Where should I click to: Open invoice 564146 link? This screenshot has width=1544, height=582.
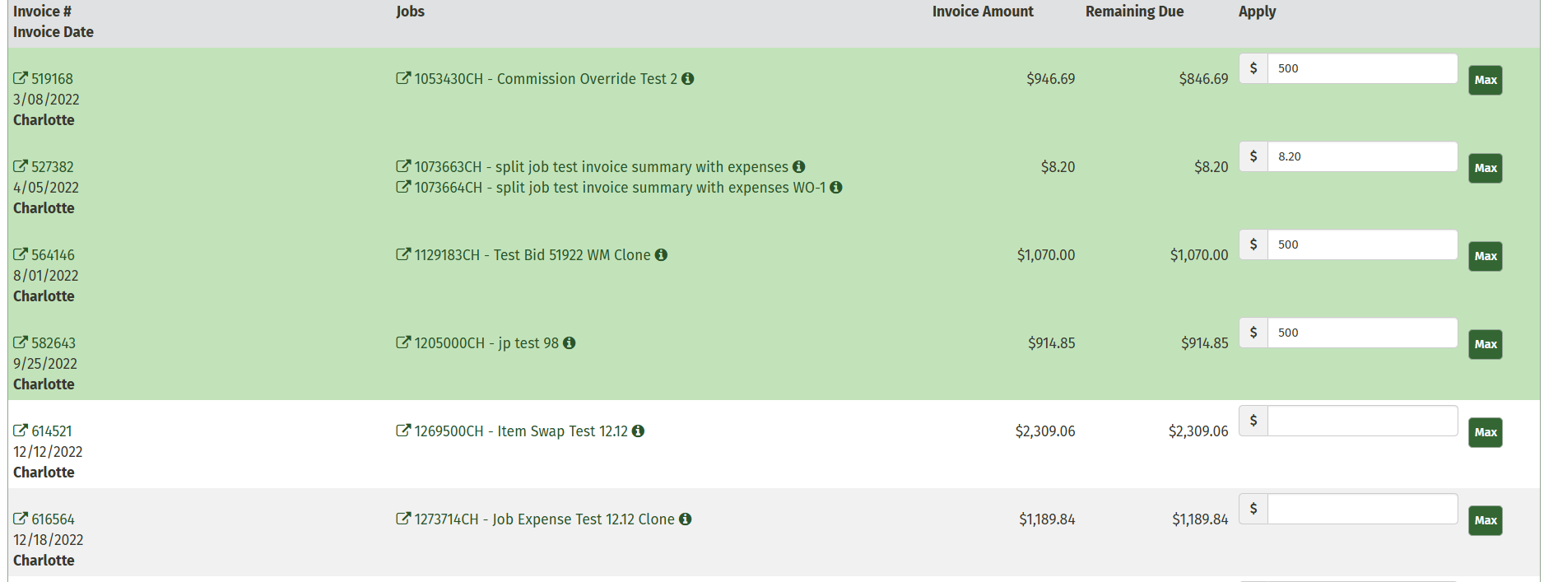[53, 255]
